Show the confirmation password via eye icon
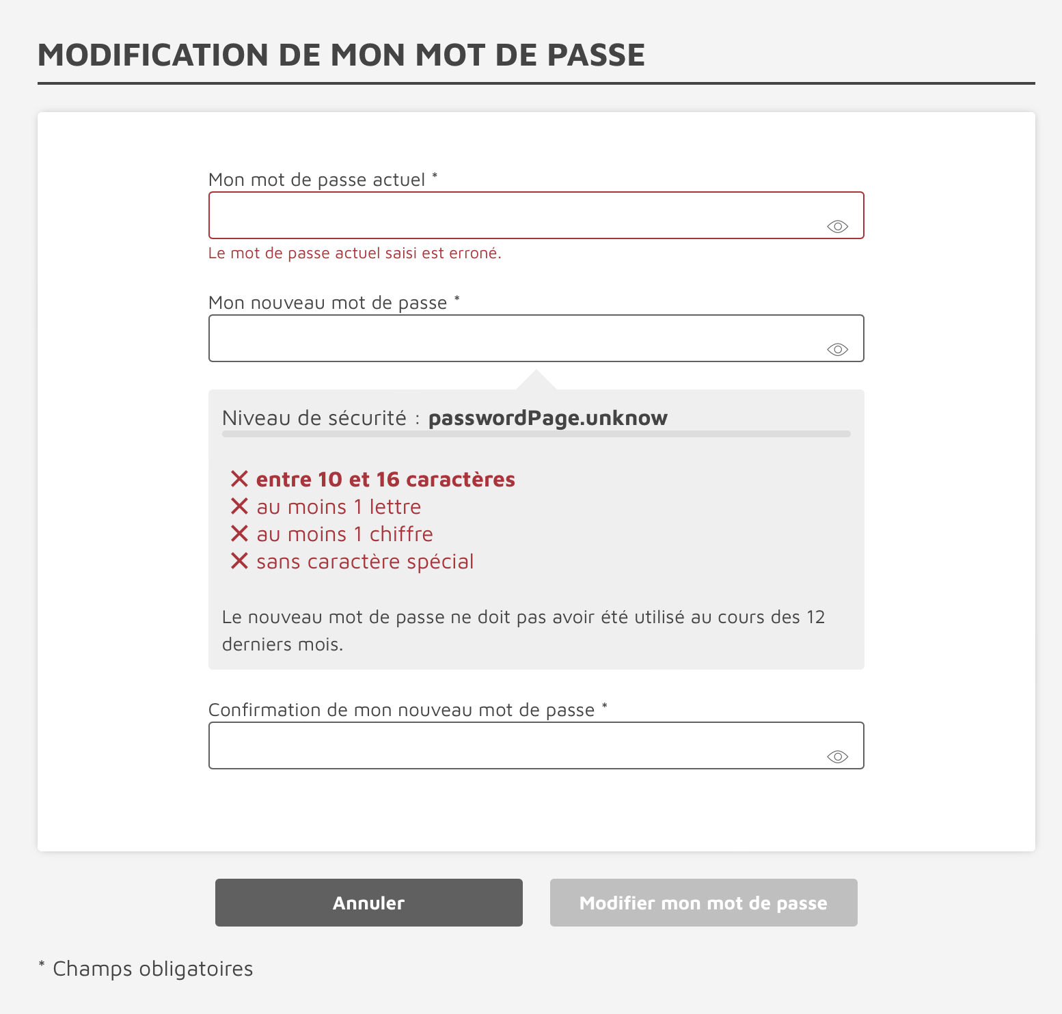Viewport: 1062px width, 1014px height. coord(837,757)
